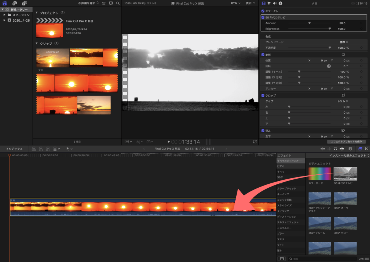Toggle the 変形 transform checkbox
The image size is (370, 262).
click(263, 54)
